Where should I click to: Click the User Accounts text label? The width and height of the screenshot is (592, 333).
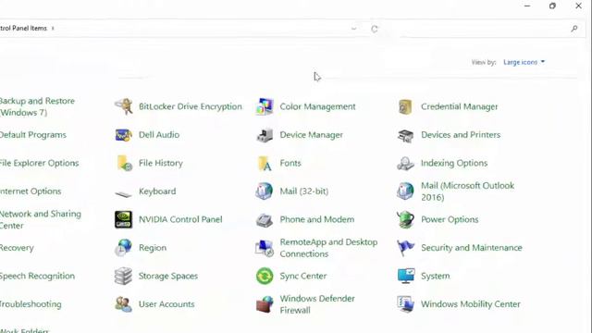tap(166, 304)
